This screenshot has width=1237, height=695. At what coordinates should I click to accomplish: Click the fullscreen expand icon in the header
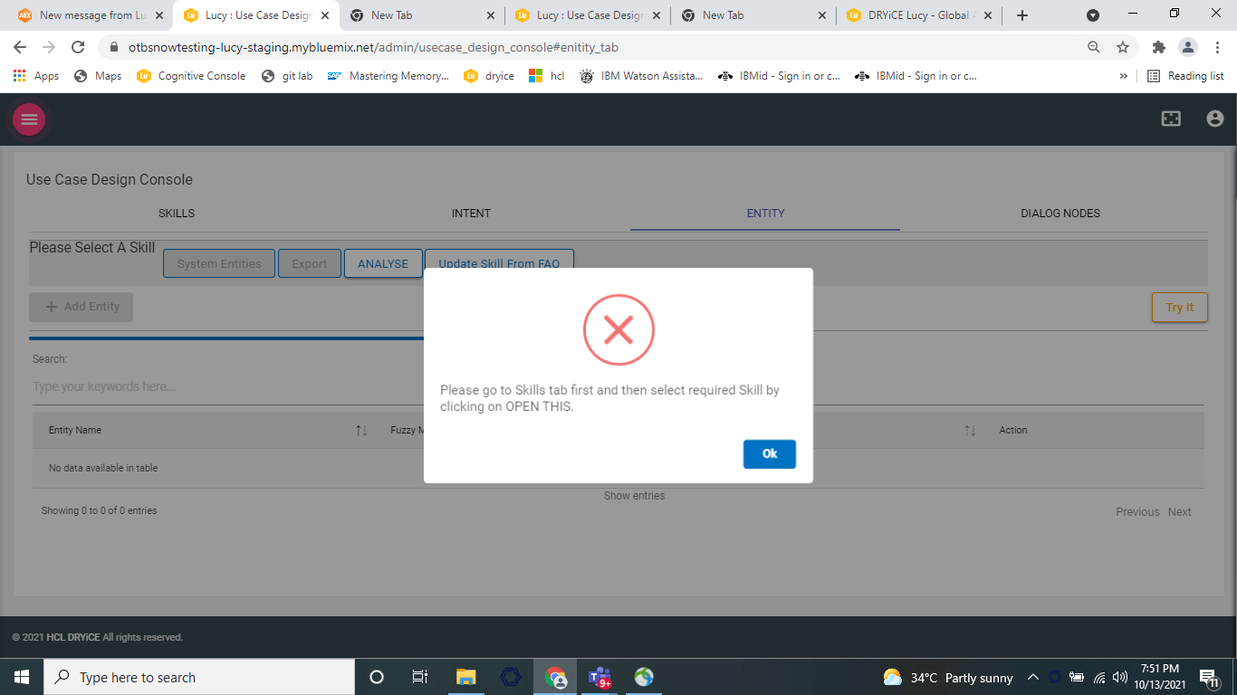pos(1171,118)
